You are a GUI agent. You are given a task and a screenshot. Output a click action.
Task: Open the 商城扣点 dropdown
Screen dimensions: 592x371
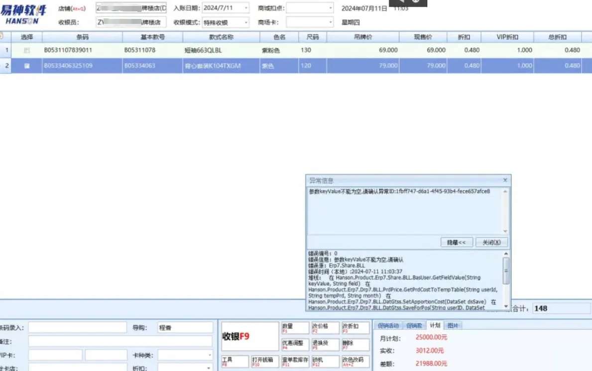(x=331, y=8)
